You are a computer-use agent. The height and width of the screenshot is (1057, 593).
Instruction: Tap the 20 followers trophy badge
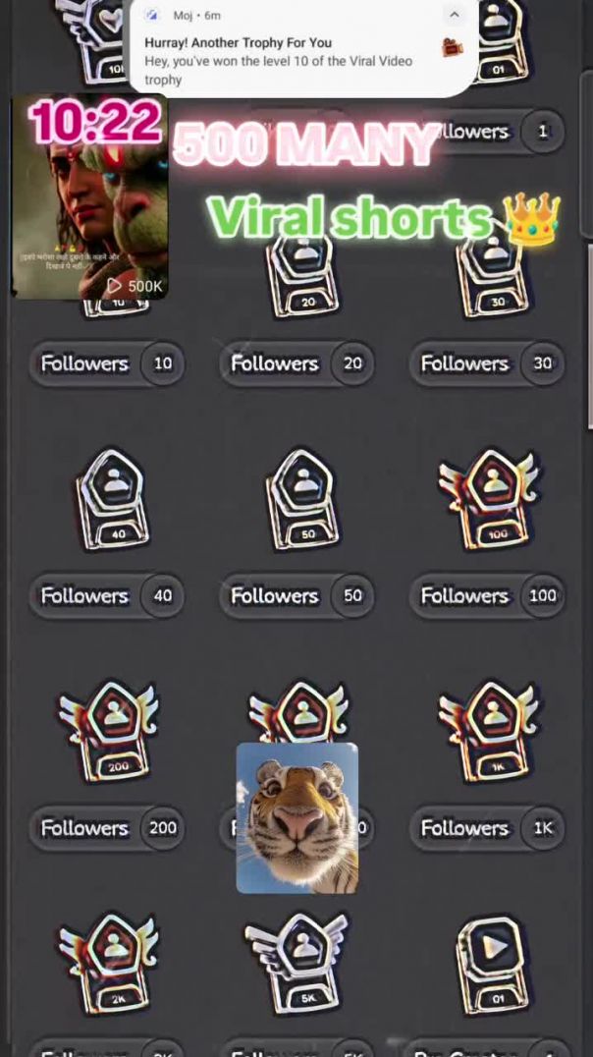click(x=301, y=278)
